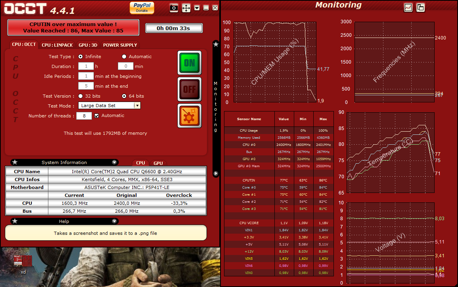
Task: Open the xd desktop icon
Action: tap(23, 264)
